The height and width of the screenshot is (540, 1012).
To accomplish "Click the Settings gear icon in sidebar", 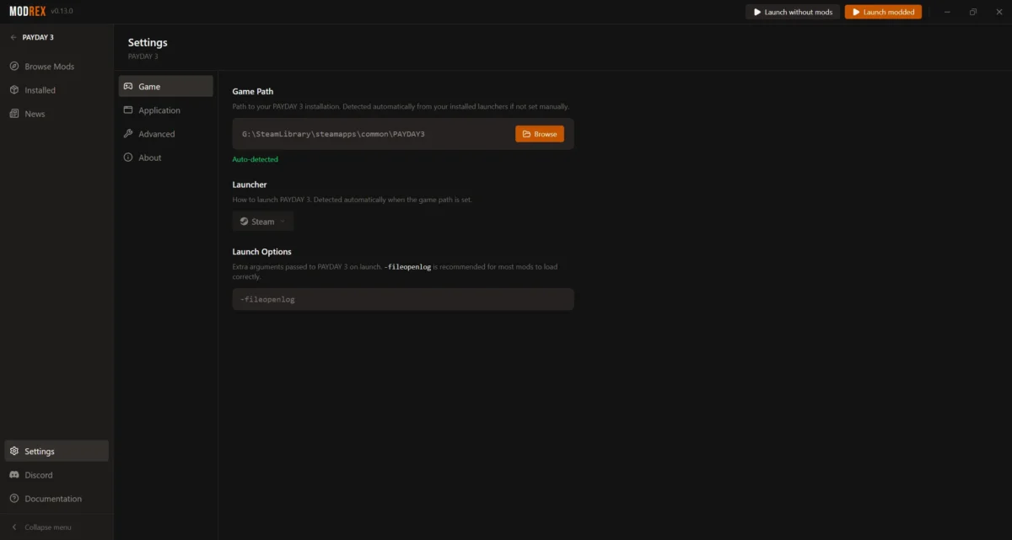I will point(14,452).
